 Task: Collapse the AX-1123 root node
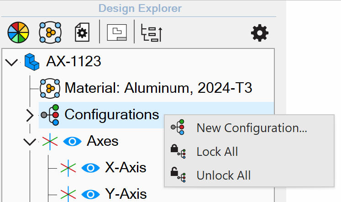click(11, 62)
